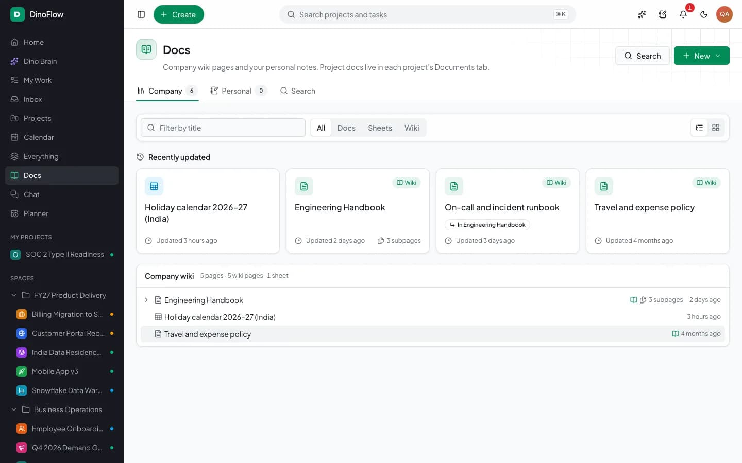Image resolution: width=742 pixels, height=463 pixels.
Task: Filter by Wiki type
Action: pyautogui.click(x=412, y=128)
